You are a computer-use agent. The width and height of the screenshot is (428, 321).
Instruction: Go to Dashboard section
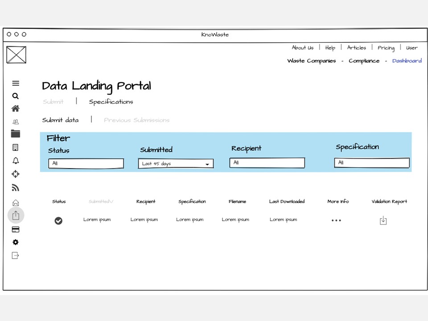click(407, 61)
